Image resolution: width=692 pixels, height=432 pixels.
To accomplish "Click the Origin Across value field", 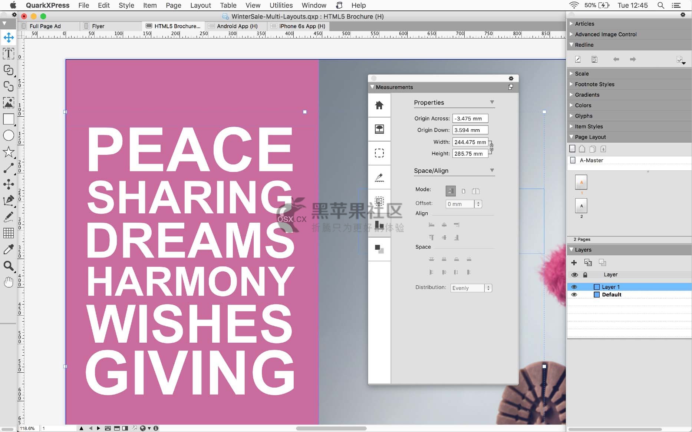I will tap(470, 119).
